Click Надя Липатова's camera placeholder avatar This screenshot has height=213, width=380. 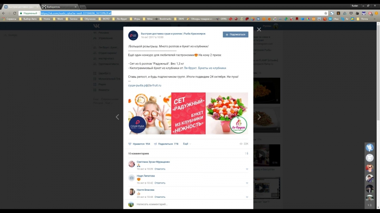[x=132, y=178]
